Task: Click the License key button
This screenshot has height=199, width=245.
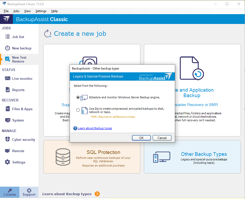Action: (x=10, y=192)
